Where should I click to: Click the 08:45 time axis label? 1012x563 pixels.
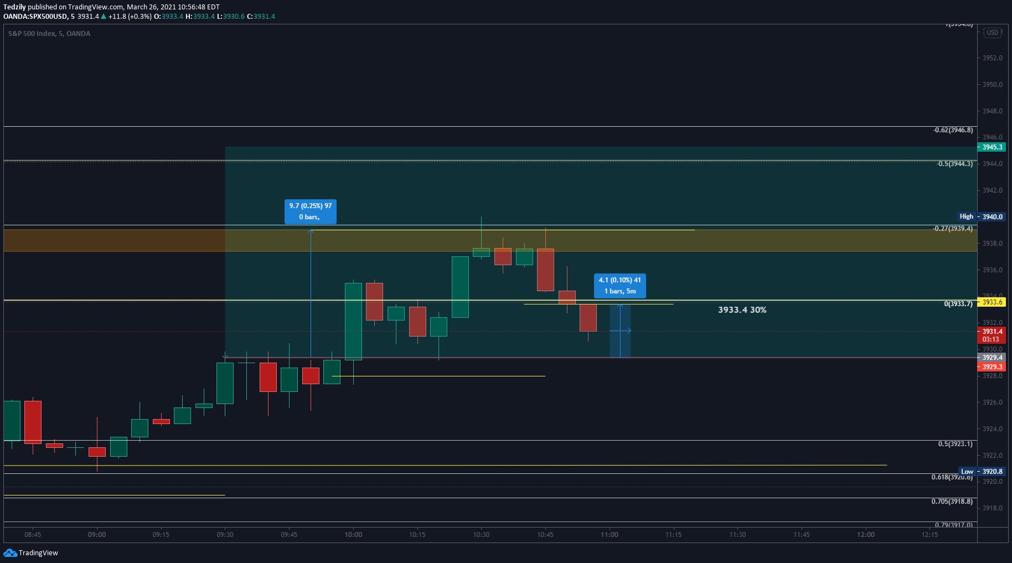pos(33,535)
